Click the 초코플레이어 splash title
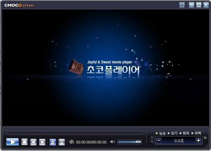 113,70
